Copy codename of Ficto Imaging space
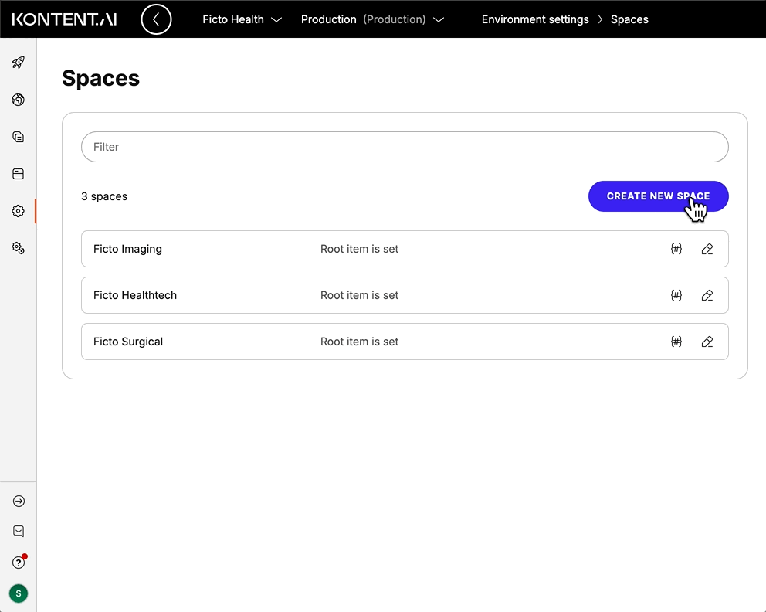This screenshot has height=612, width=766. coord(676,249)
